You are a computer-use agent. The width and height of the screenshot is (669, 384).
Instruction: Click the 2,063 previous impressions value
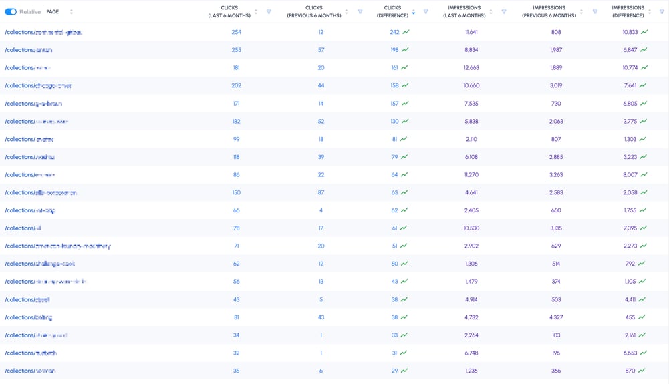coord(556,122)
